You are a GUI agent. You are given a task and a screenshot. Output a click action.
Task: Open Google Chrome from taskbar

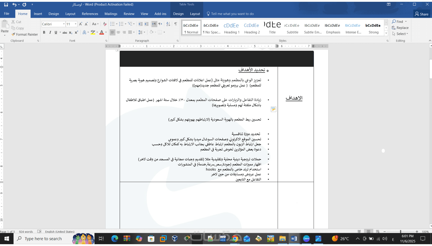tap(235, 239)
